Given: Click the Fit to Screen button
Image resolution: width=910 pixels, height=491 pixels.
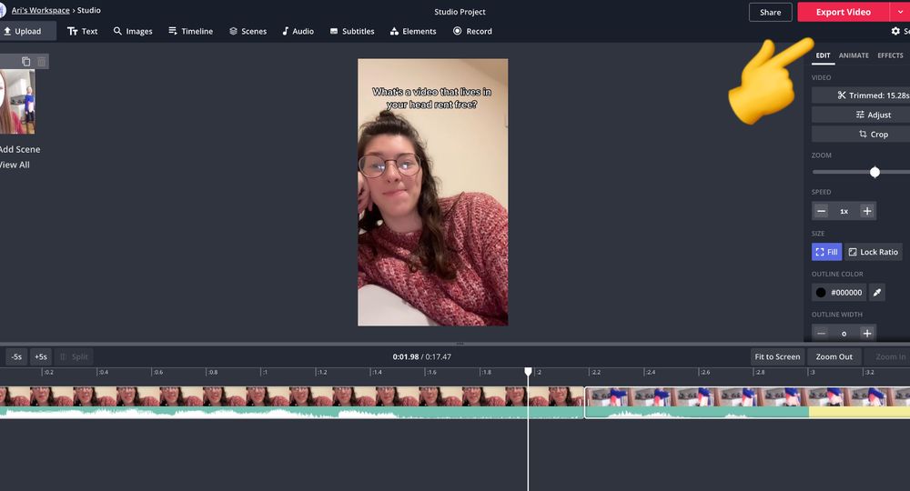Looking at the screenshot, I should click(777, 356).
